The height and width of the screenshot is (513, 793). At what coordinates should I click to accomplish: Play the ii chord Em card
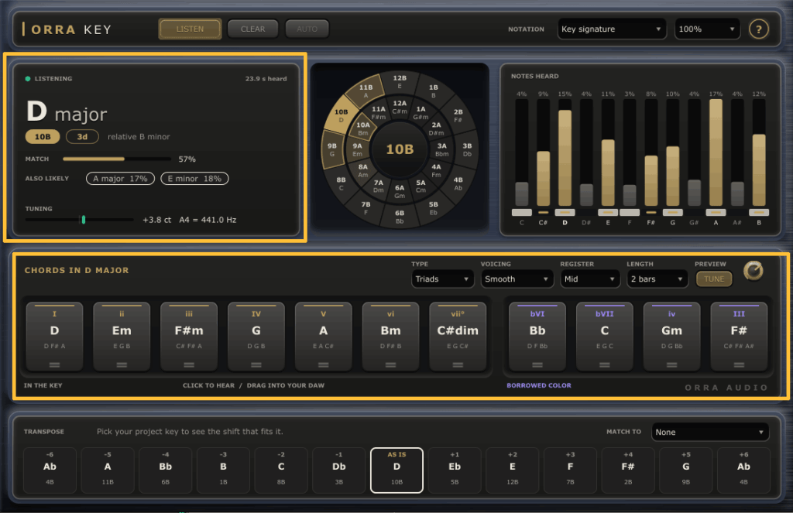pyautogui.click(x=122, y=336)
